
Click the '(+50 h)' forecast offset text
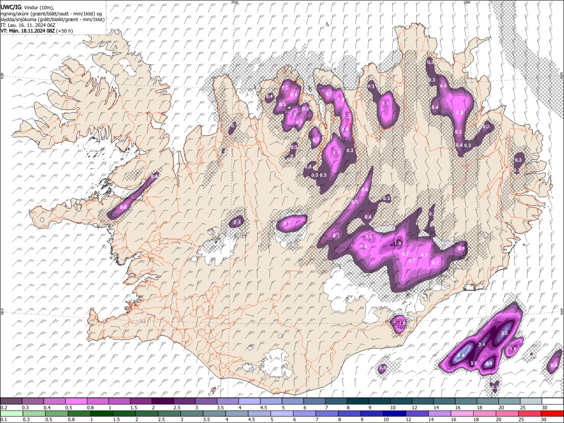64,31
